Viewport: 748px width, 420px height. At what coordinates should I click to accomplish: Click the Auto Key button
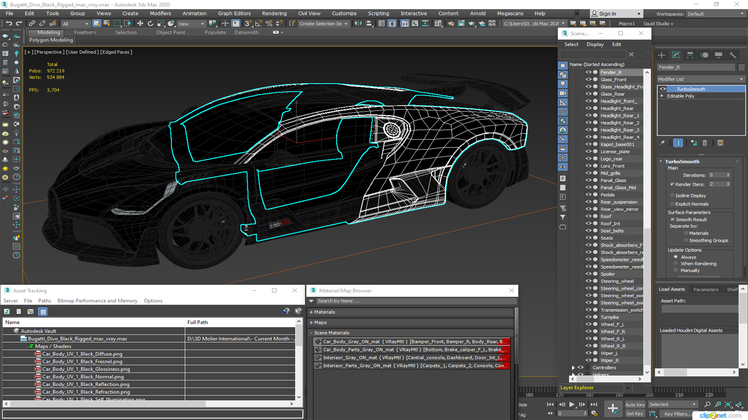(x=635, y=404)
